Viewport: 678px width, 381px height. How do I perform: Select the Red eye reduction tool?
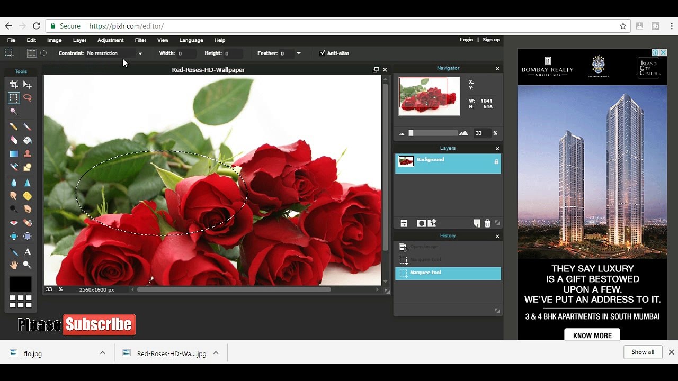(14, 223)
